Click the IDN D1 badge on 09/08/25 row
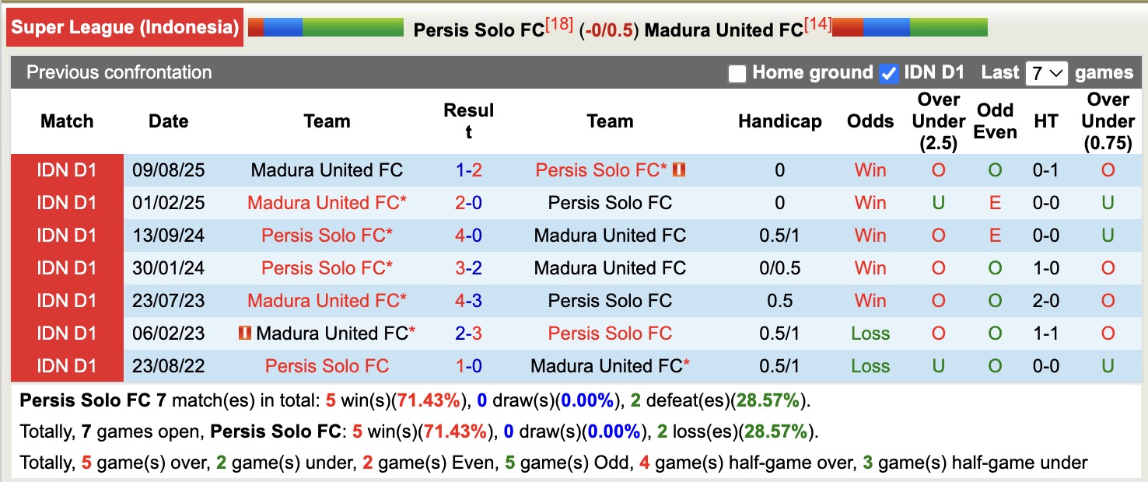This screenshot has width=1148, height=482. pyautogui.click(x=67, y=169)
